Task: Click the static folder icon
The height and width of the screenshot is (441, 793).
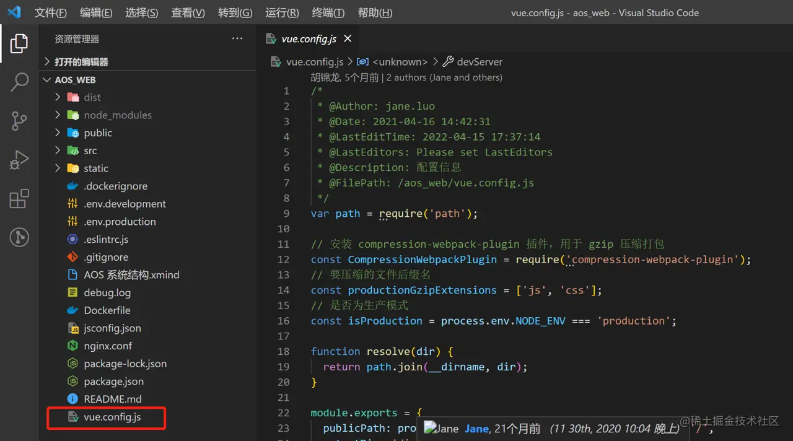Action: 73,168
